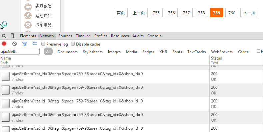Switch to the Audits tab
263x132 pixels.
pyautogui.click(x=138, y=36)
